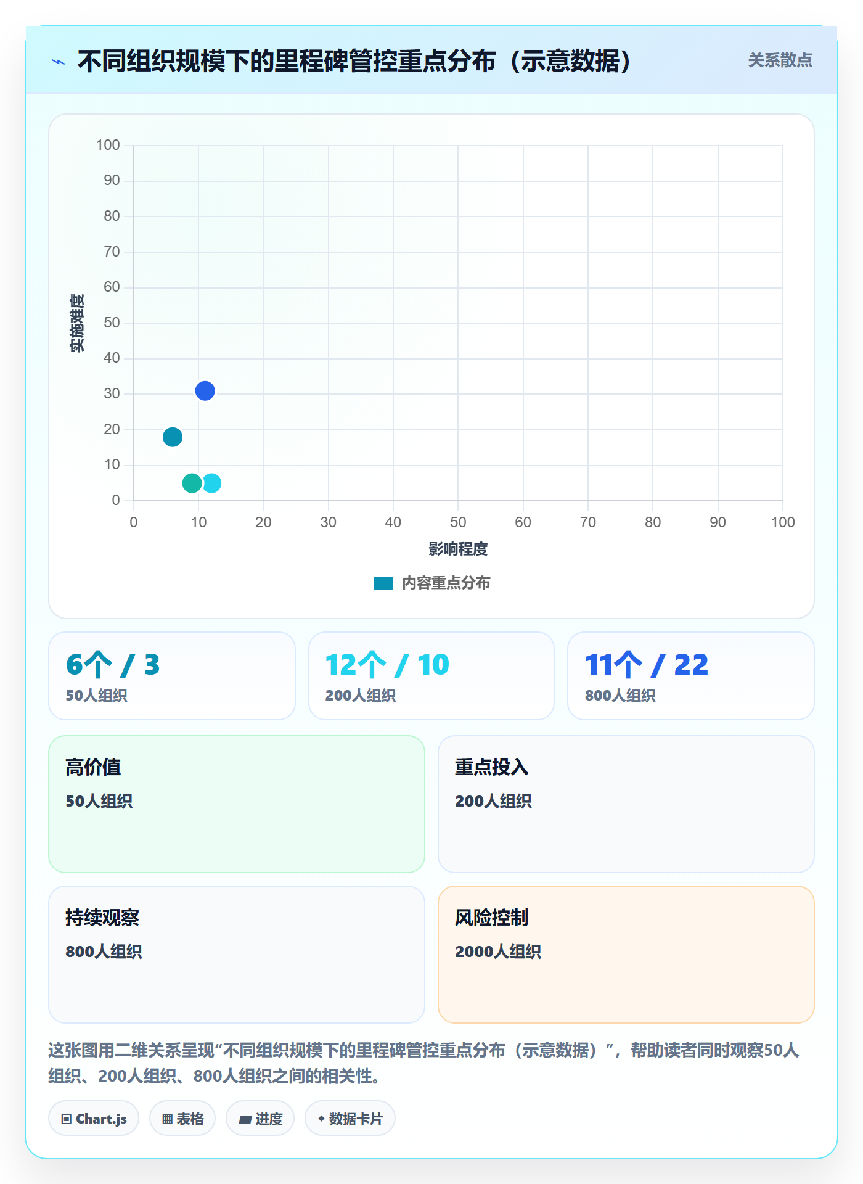
Task: Click the 50人组织 label under 6个 / 3
Action: [97, 696]
